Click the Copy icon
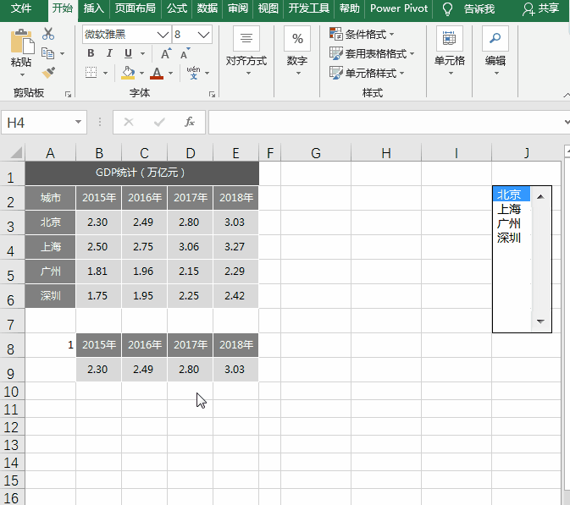Image resolution: width=570 pixels, height=505 pixels. (48, 53)
